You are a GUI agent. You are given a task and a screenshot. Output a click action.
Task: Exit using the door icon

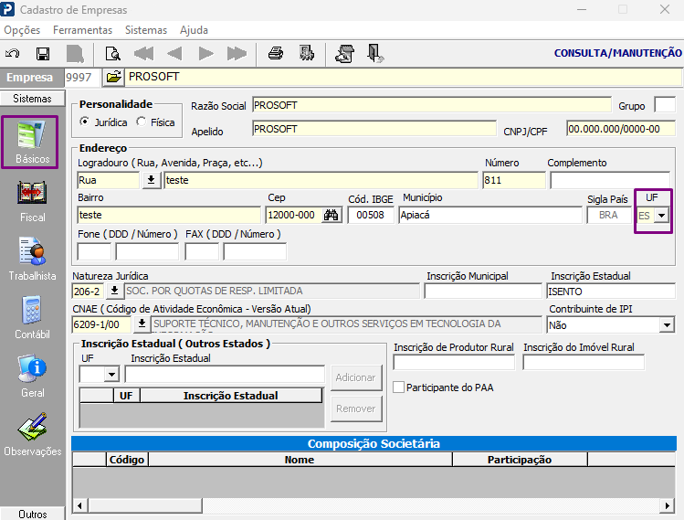pos(375,53)
